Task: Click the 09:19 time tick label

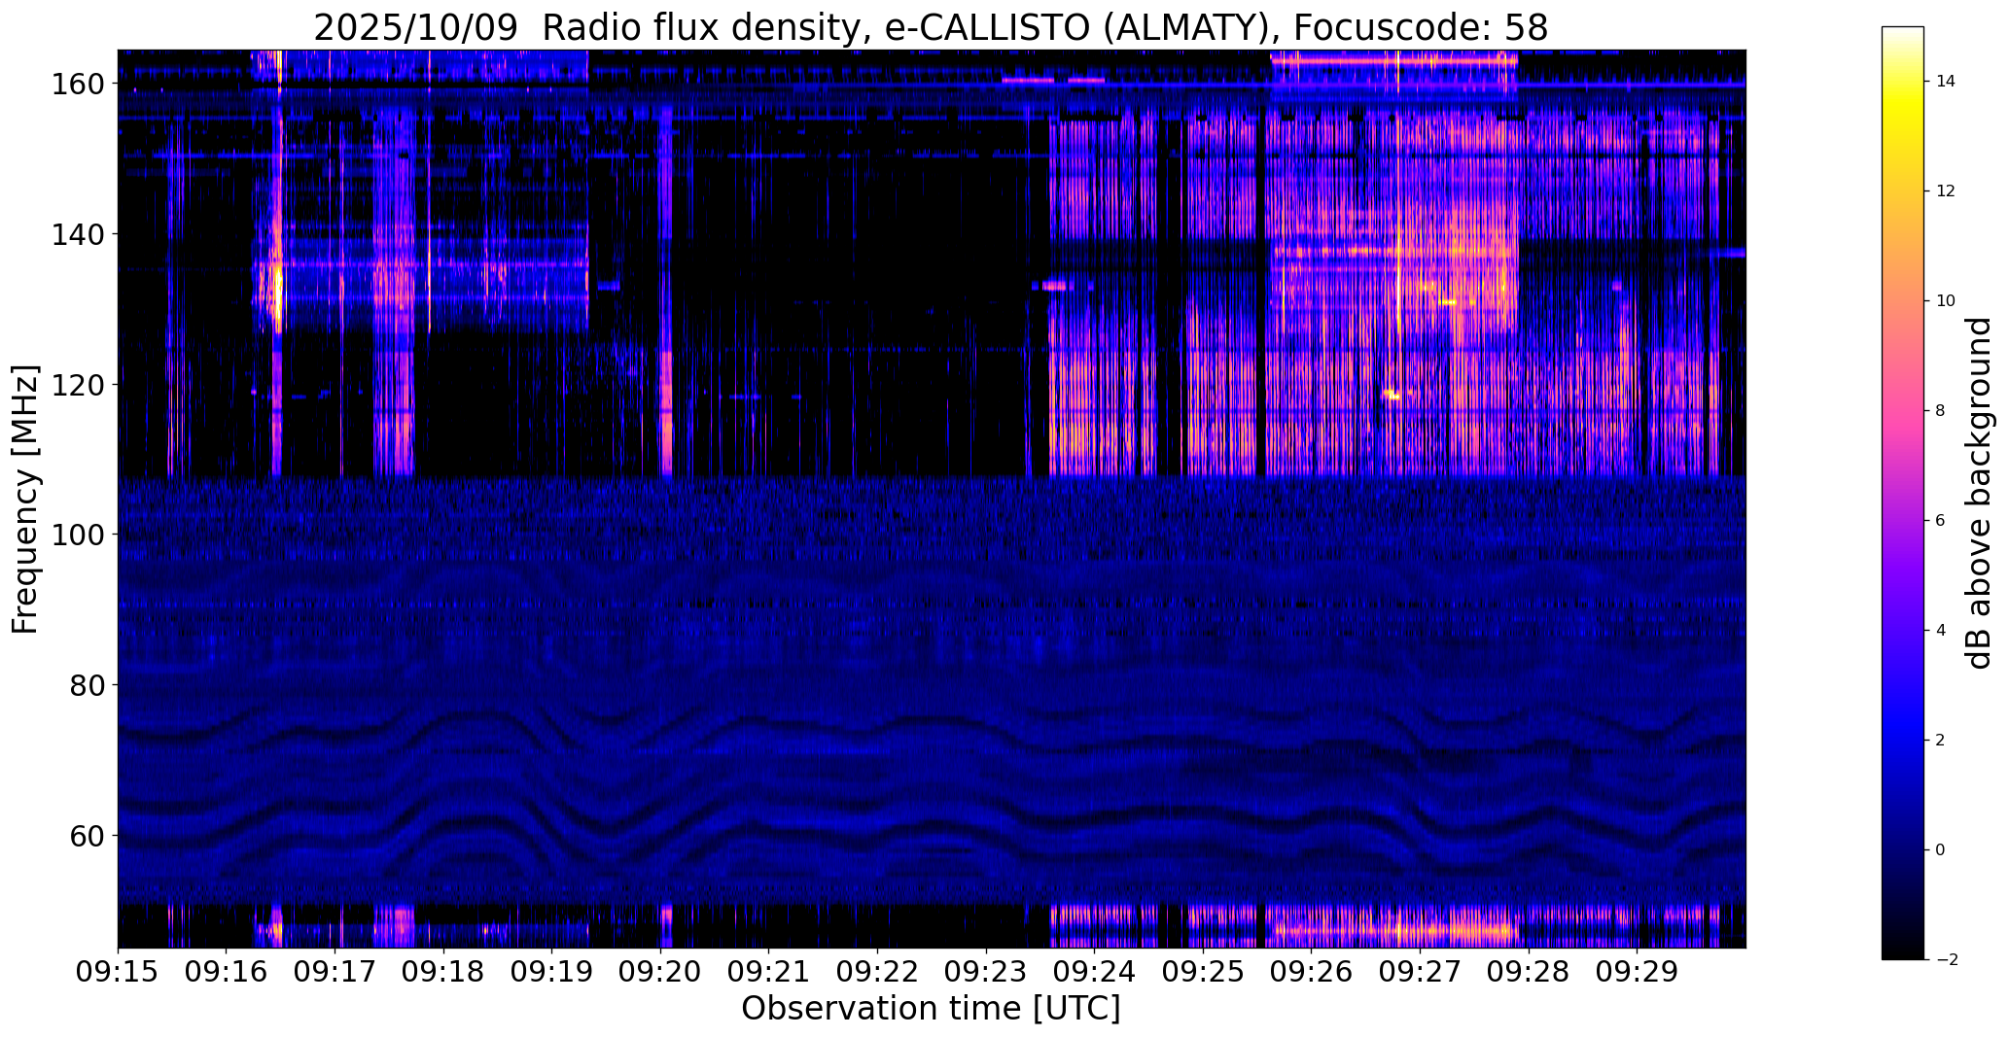Action: pos(551,972)
